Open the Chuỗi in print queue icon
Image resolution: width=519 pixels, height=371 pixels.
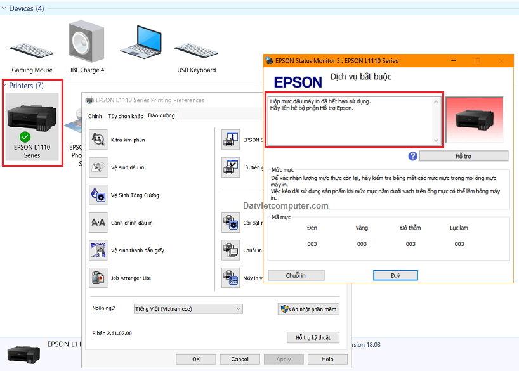point(231,251)
